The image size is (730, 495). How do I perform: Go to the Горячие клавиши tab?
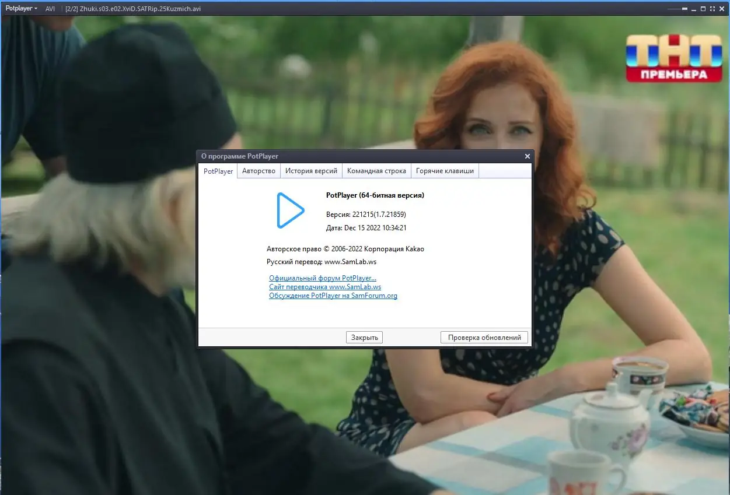click(445, 171)
